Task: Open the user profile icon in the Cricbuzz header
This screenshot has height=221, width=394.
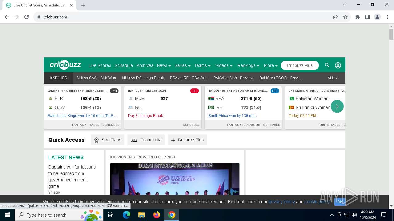Action: click(338, 65)
